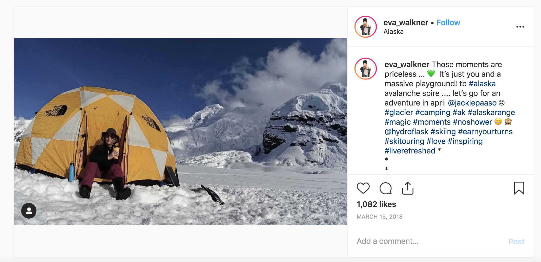Expand the #glacier hashtag feed

pos(399,112)
